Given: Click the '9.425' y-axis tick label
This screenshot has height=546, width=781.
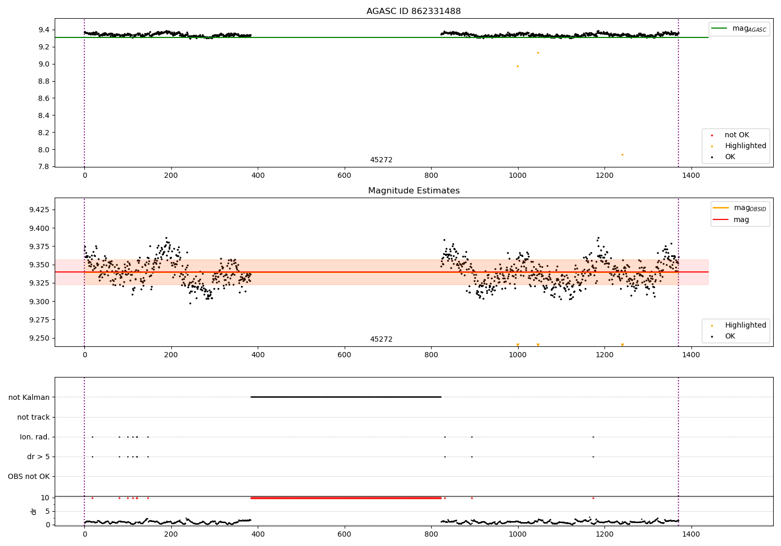Looking at the screenshot, I should pyautogui.click(x=39, y=210).
